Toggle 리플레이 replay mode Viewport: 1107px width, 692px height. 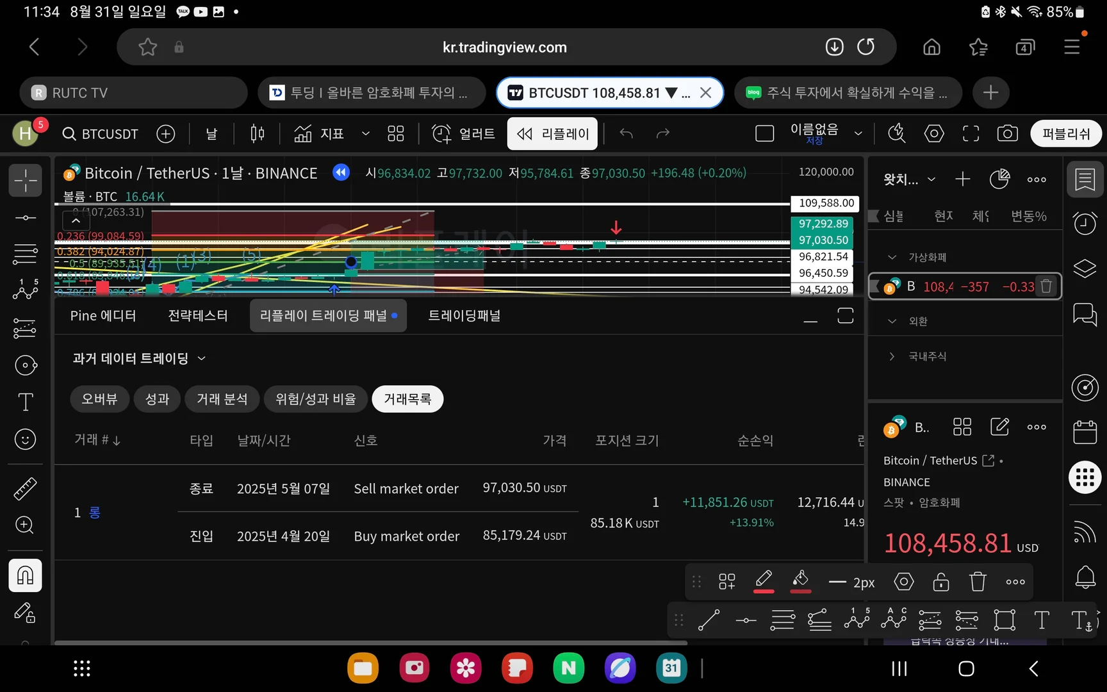(x=552, y=133)
